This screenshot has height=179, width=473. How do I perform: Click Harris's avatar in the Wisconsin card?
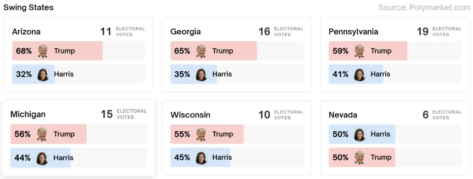coord(201,158)
